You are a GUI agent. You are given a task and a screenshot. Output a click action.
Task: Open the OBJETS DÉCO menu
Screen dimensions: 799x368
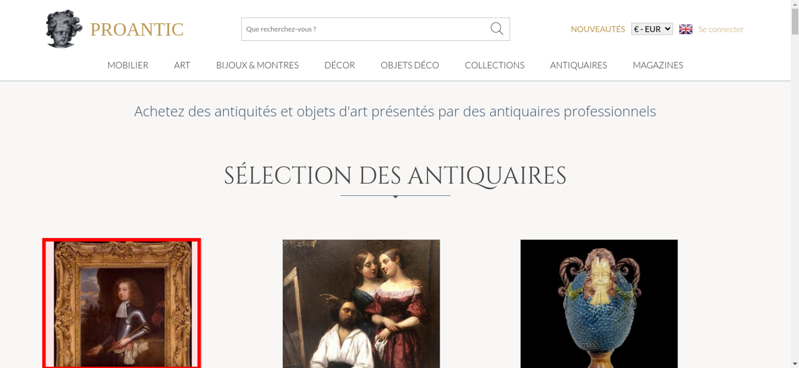pos(410,65)
